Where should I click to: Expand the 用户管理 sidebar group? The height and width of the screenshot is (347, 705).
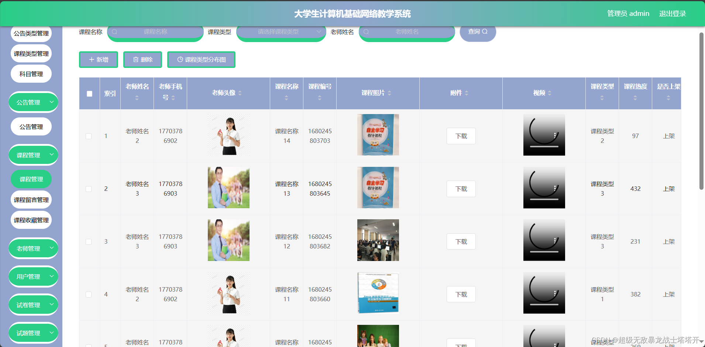click(33, 276)
